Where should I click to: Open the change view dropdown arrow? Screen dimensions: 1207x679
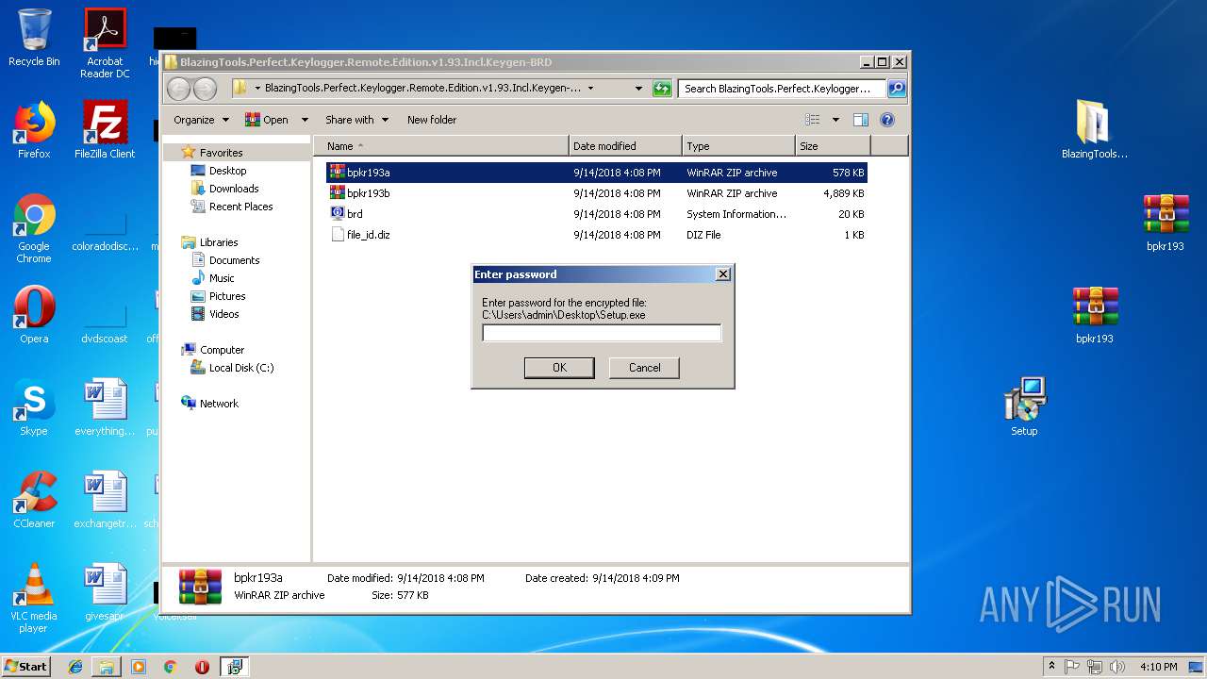point(835,120)
